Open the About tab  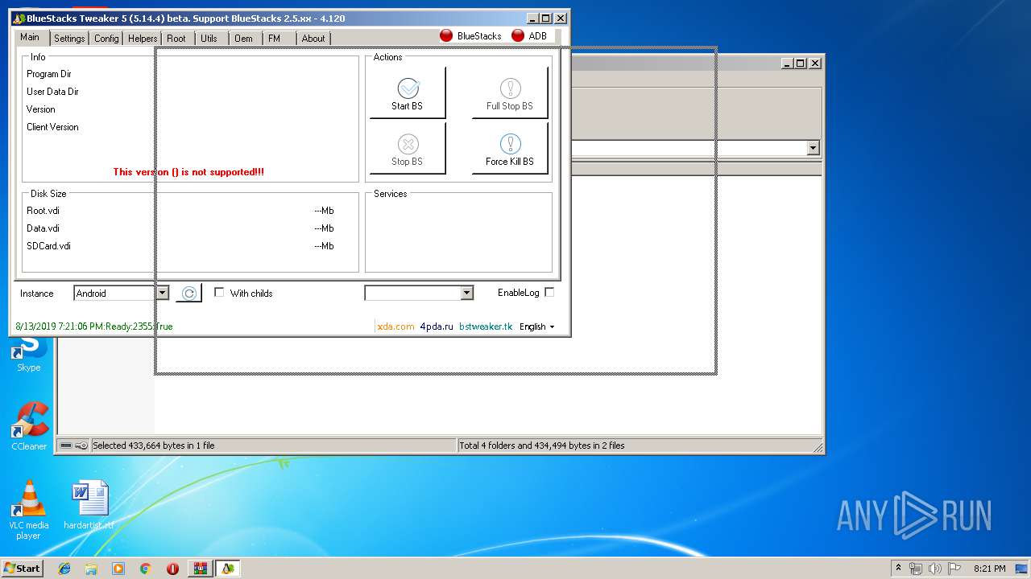(x=313, y=39)
